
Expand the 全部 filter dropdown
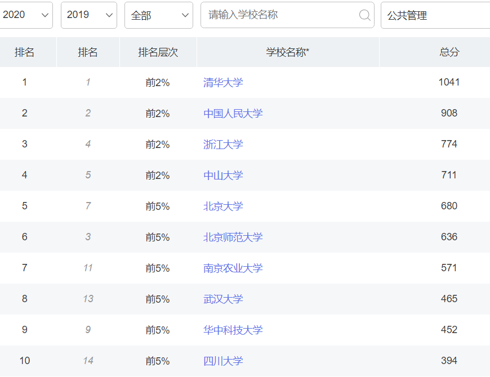click(x=158, y=15)
